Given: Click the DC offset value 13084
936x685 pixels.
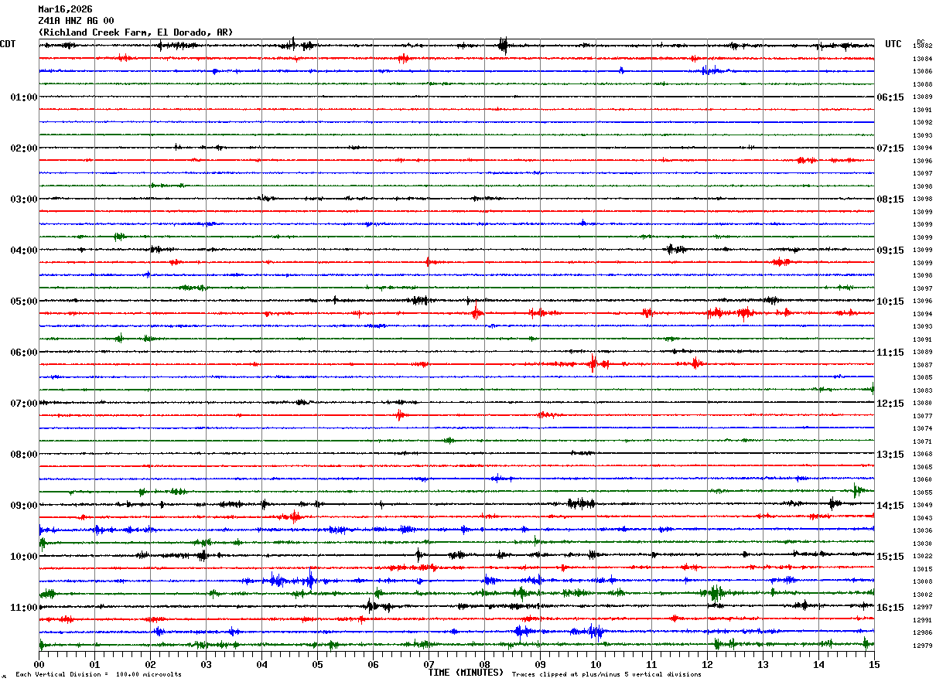Looking at the screenshot, I should click(x=922, y=59).
